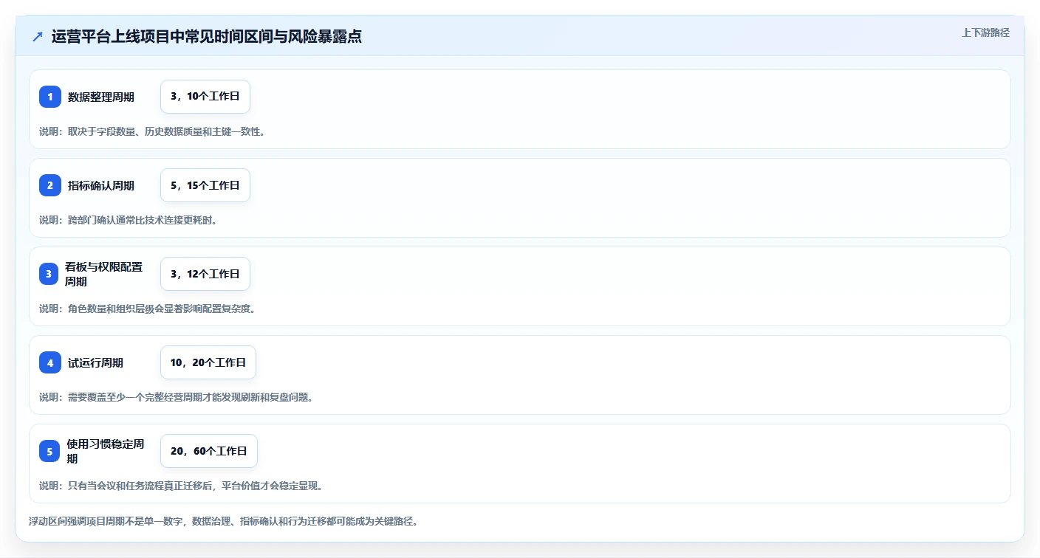Click the 上下游路径 label at top right

click(985, 32)
